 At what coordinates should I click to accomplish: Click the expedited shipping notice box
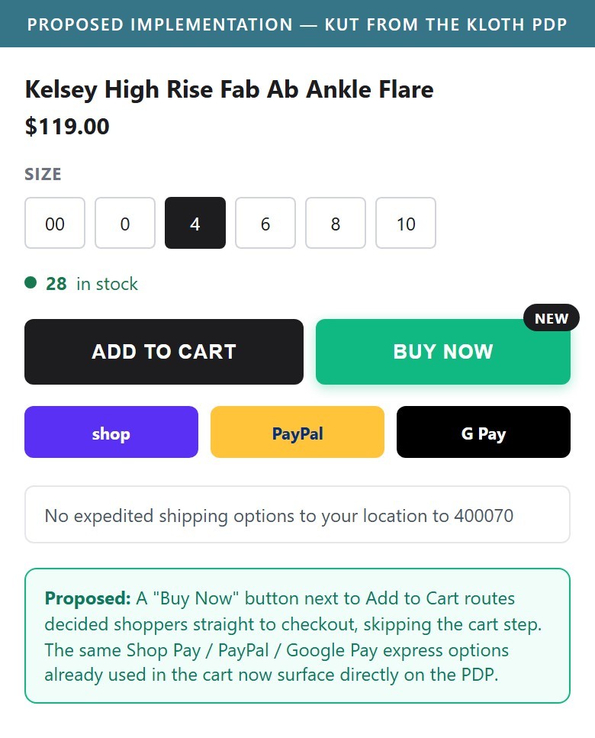point(297,514)
